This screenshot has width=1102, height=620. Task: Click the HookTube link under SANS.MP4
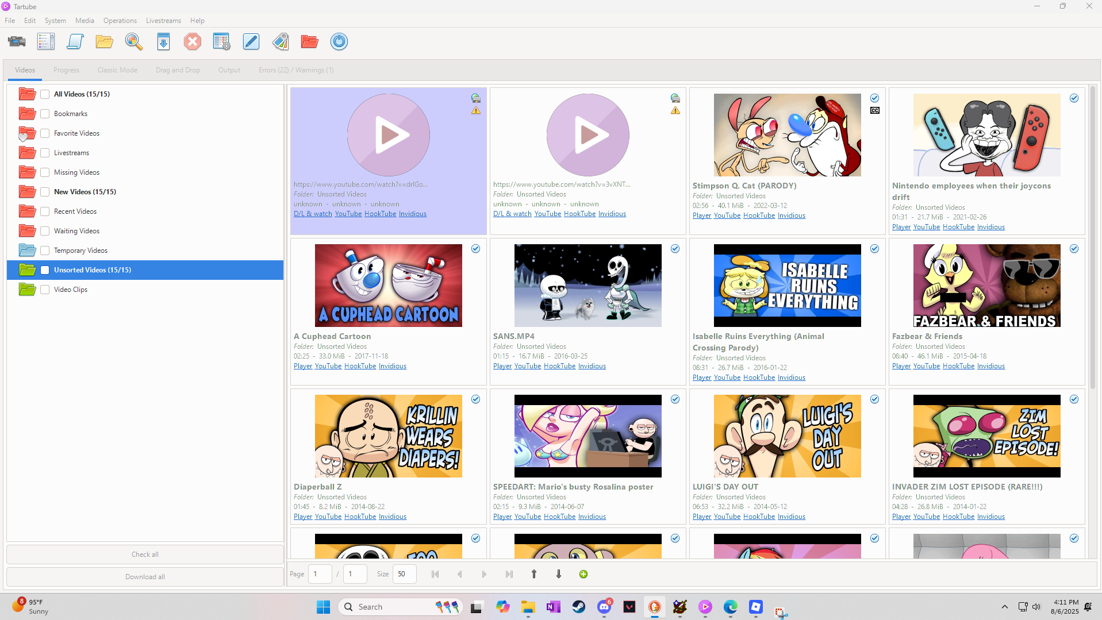[x=559, y=366]
